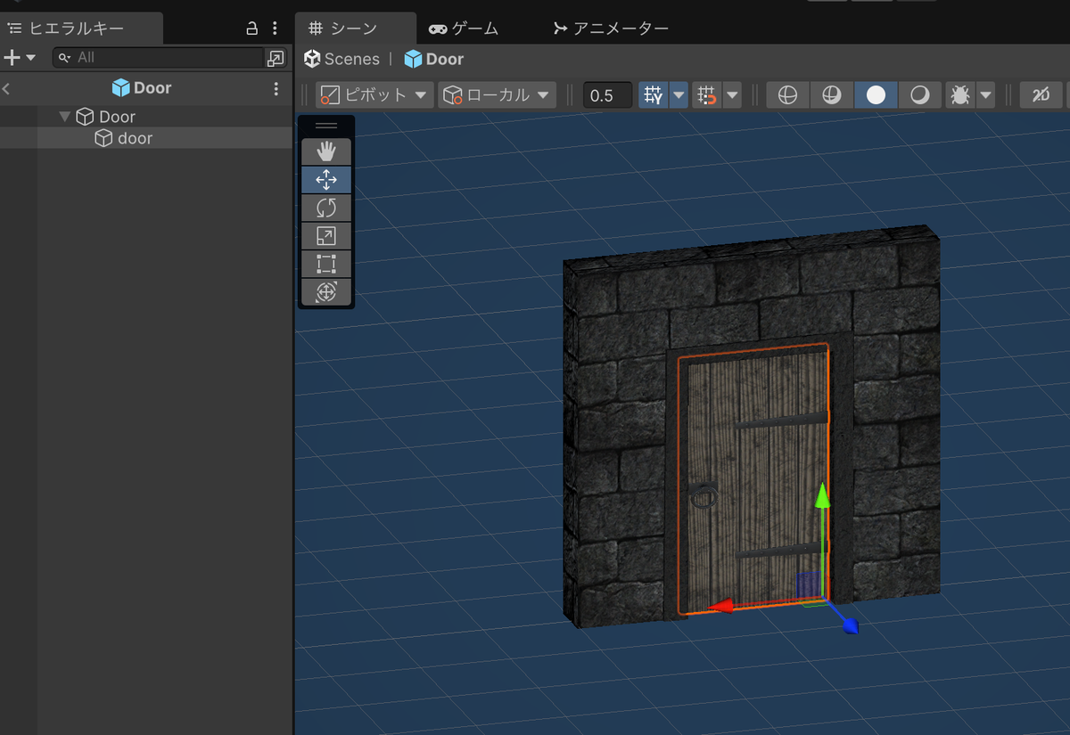Toggle the 2D view mode button
The image size is (1070, 735).
click(x=1040, y=94)
